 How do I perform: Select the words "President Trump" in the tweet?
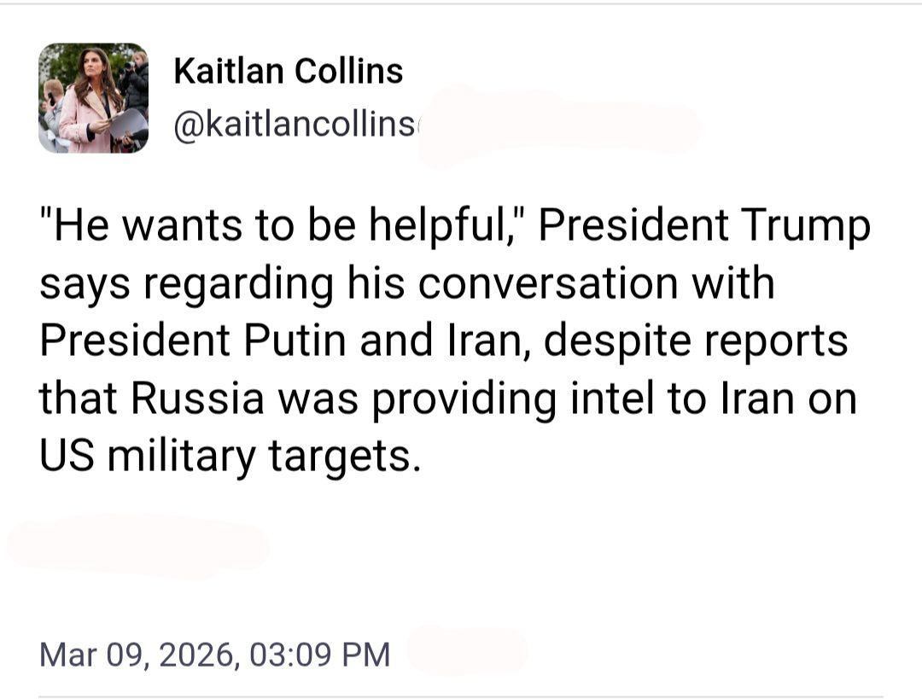704,225
